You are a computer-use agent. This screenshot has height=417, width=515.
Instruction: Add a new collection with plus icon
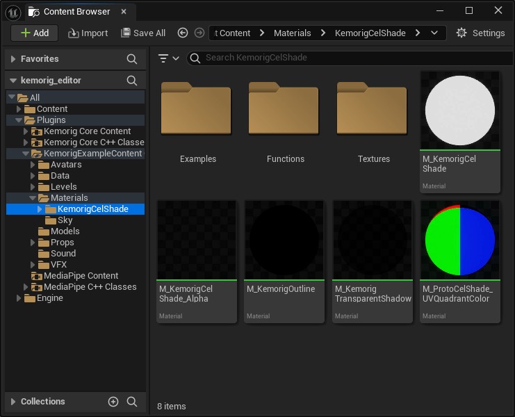113,402
